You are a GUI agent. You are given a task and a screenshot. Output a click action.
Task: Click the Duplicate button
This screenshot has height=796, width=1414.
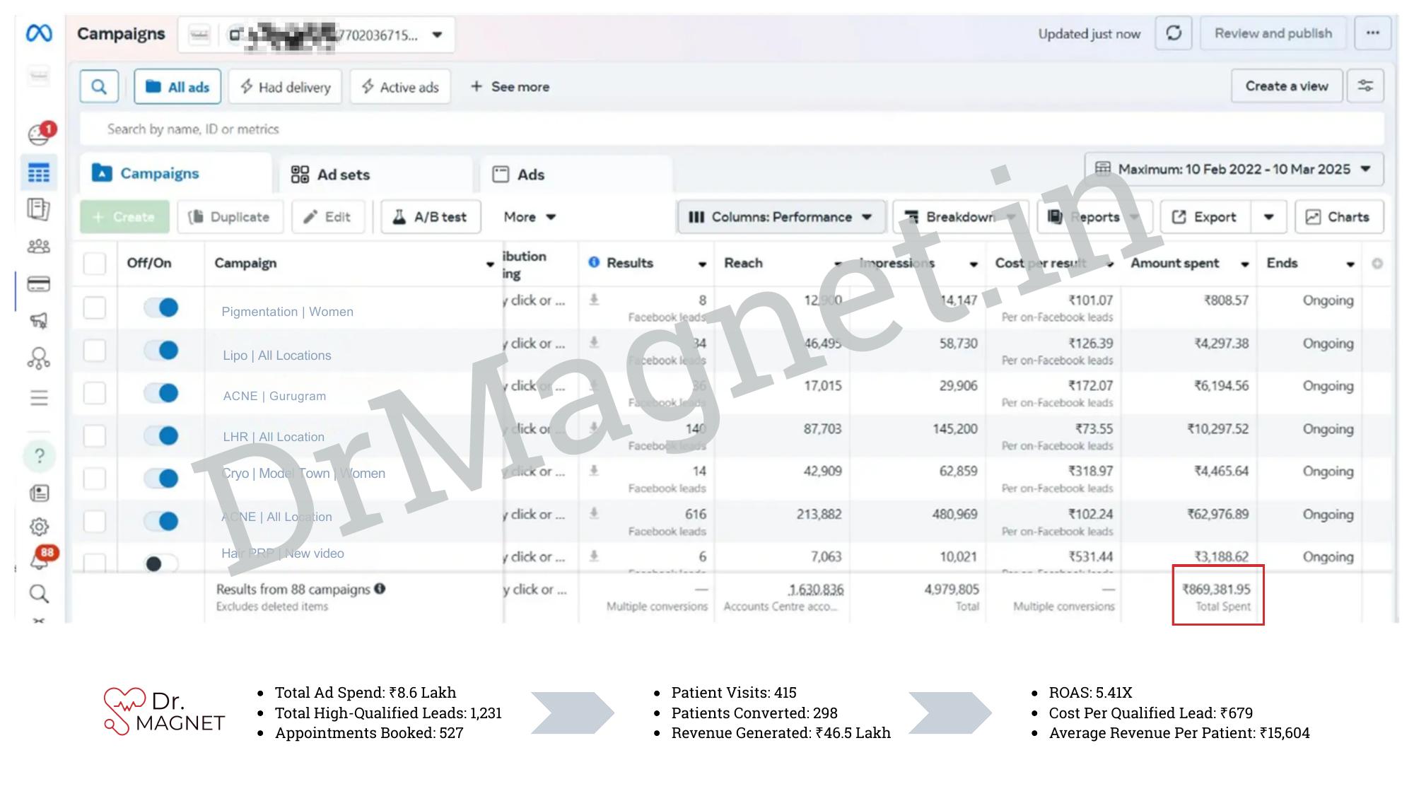(230, 217)
